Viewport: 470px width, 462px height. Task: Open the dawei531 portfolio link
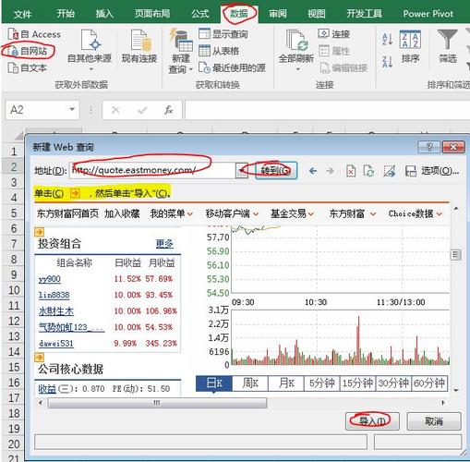click(56, 343)
